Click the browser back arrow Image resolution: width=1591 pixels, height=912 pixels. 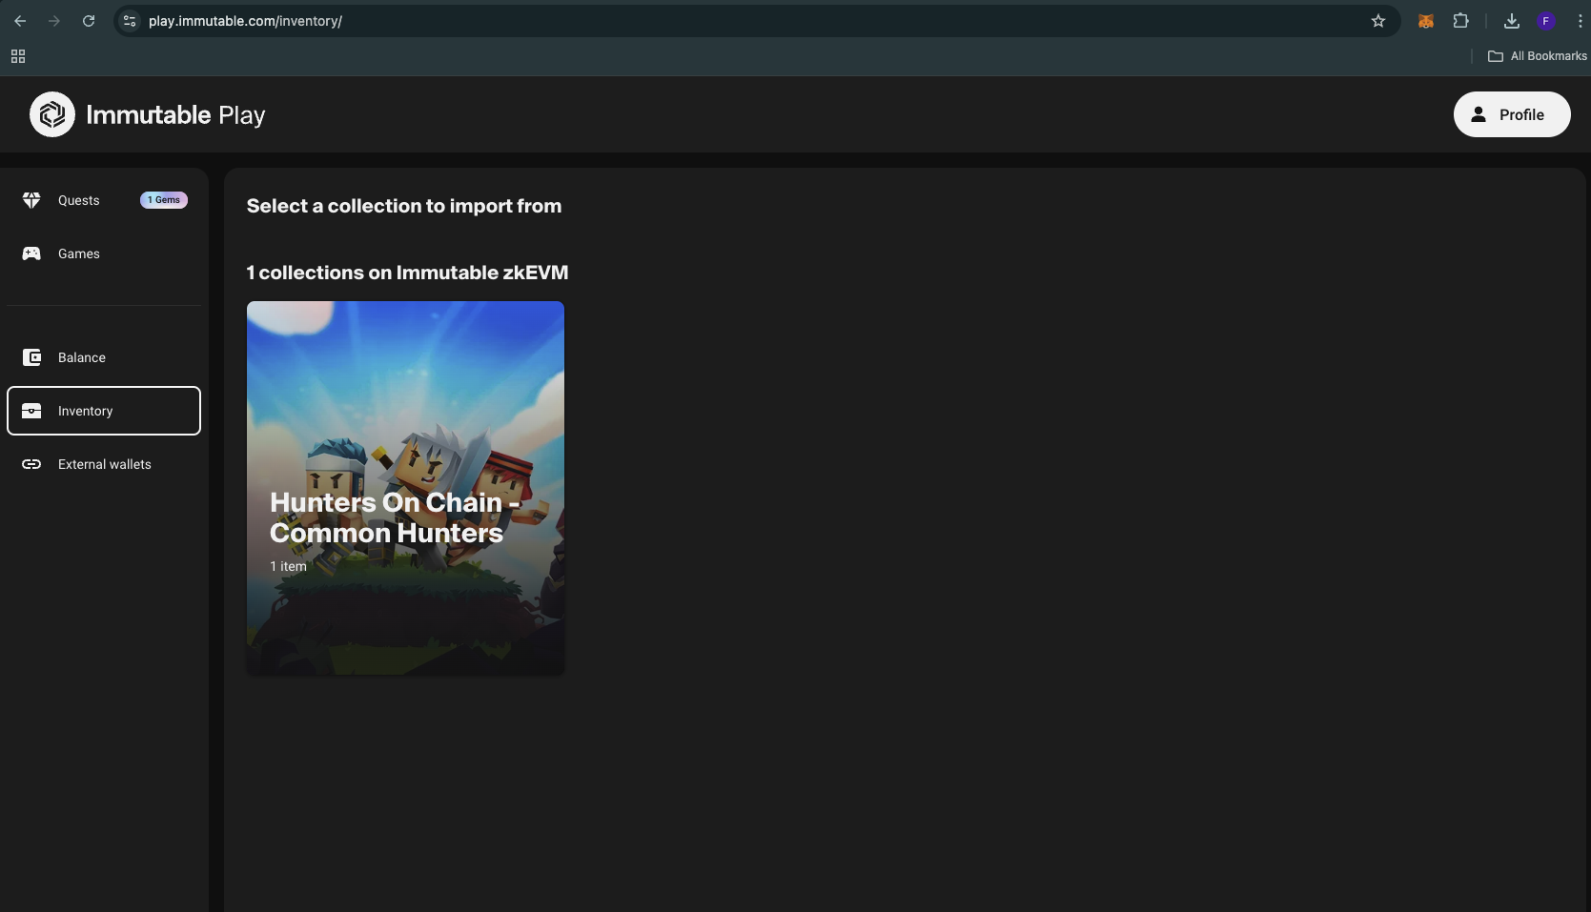20,21
